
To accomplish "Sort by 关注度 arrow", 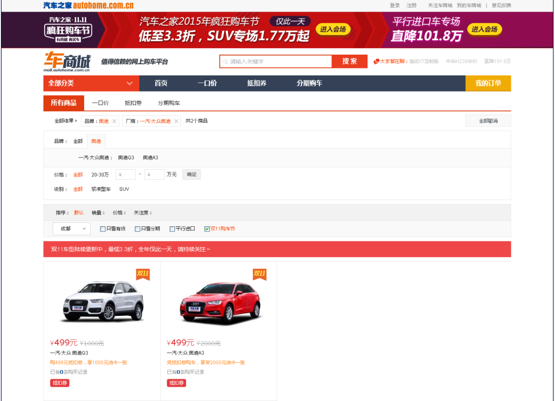I will point(151,213).
